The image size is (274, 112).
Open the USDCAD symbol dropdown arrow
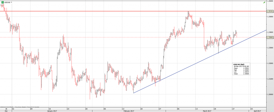click(12, 2)
